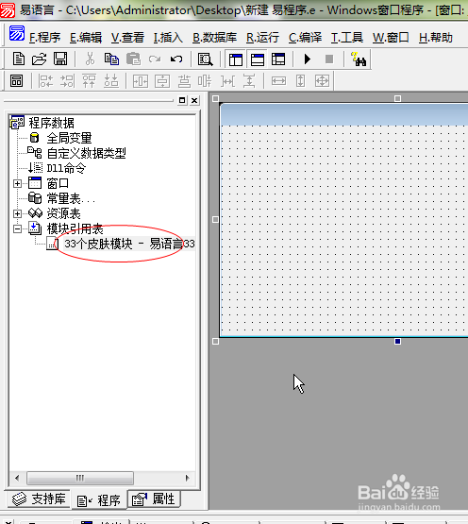Toggle the second panel layout view icon
468x524 pixels.
pos(258,59)
